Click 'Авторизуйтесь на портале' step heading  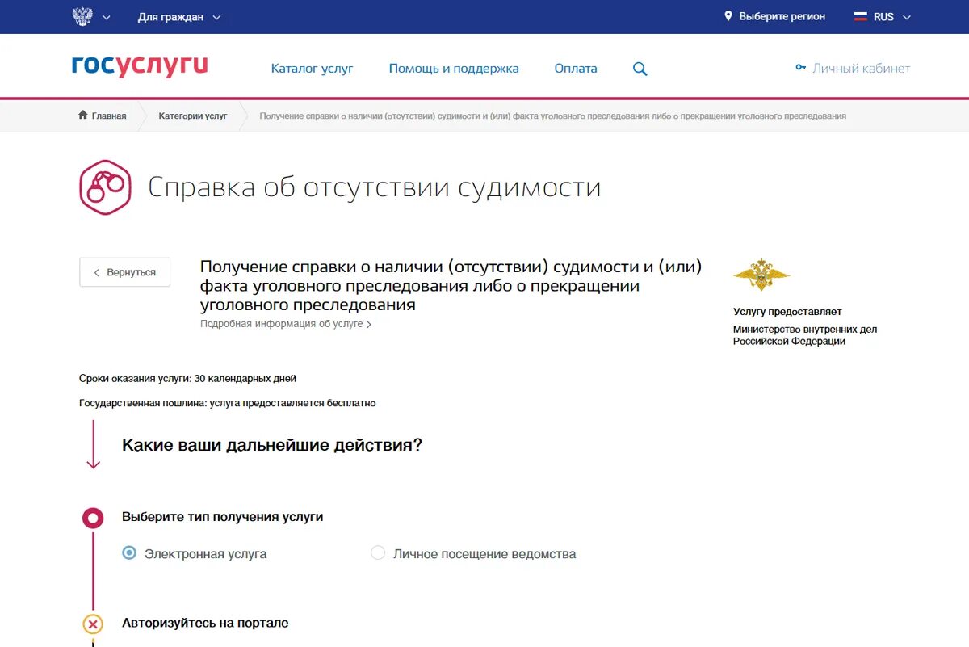pos(205,623)
